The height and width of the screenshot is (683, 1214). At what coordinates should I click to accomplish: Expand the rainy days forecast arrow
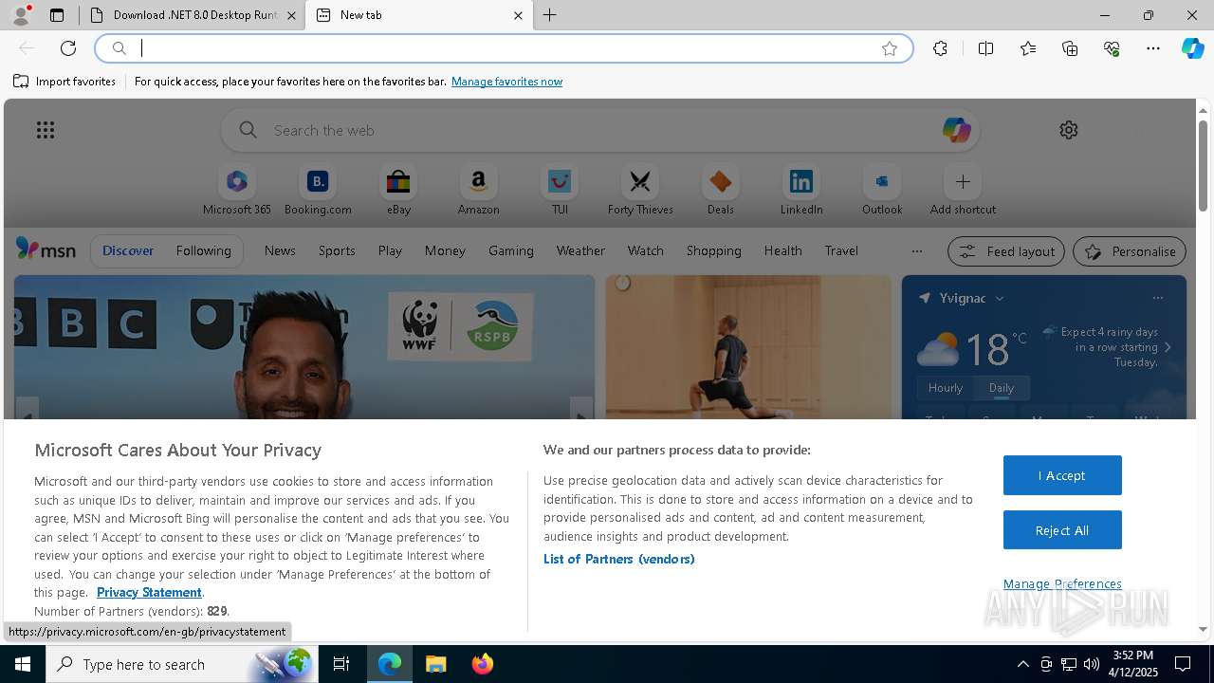(x=1168, y=347)
